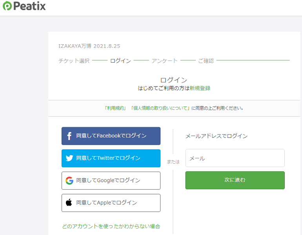Screen dimensions: 302x235
Task: Log in via 同意してGoogleでログイン button
Action: pos(111,181)
